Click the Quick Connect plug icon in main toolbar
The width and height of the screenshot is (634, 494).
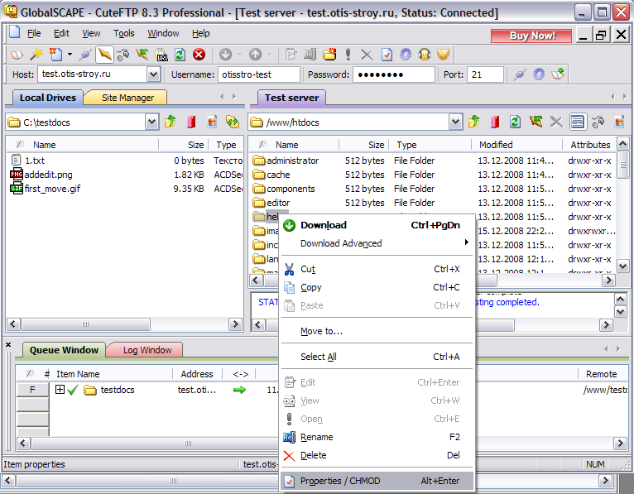point(85,54)
